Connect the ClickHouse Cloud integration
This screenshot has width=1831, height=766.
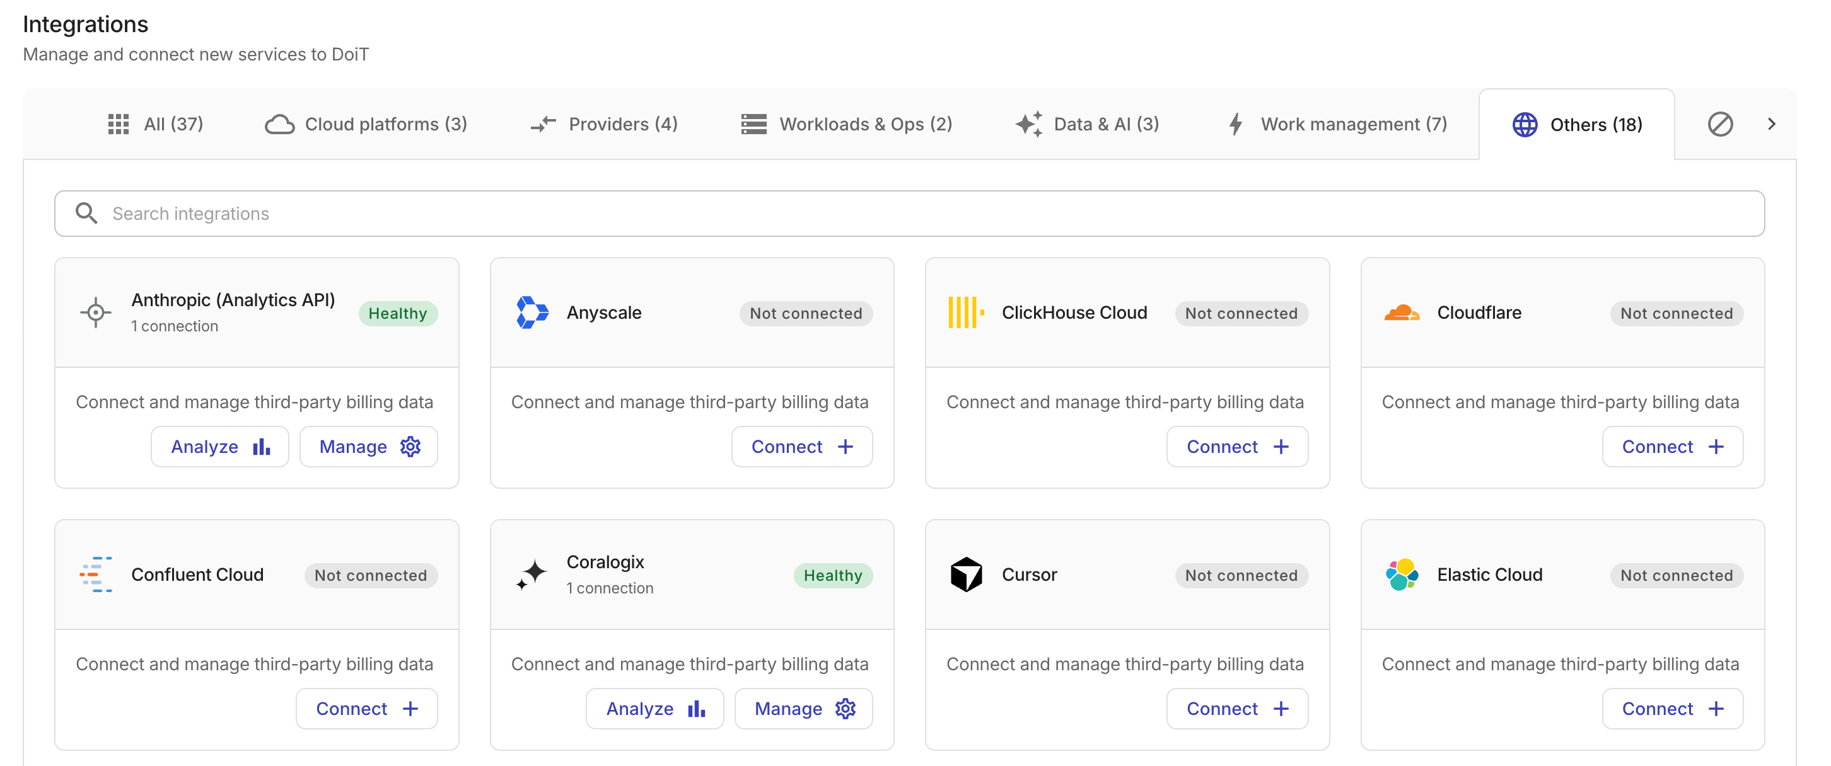[1238, 447]
